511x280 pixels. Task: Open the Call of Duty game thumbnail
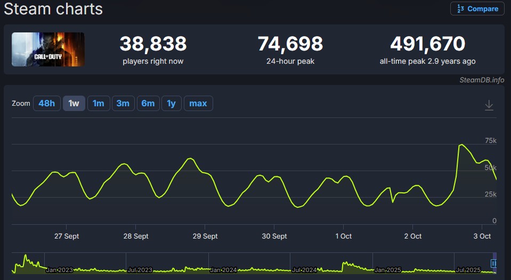click(x=48, y=49)
